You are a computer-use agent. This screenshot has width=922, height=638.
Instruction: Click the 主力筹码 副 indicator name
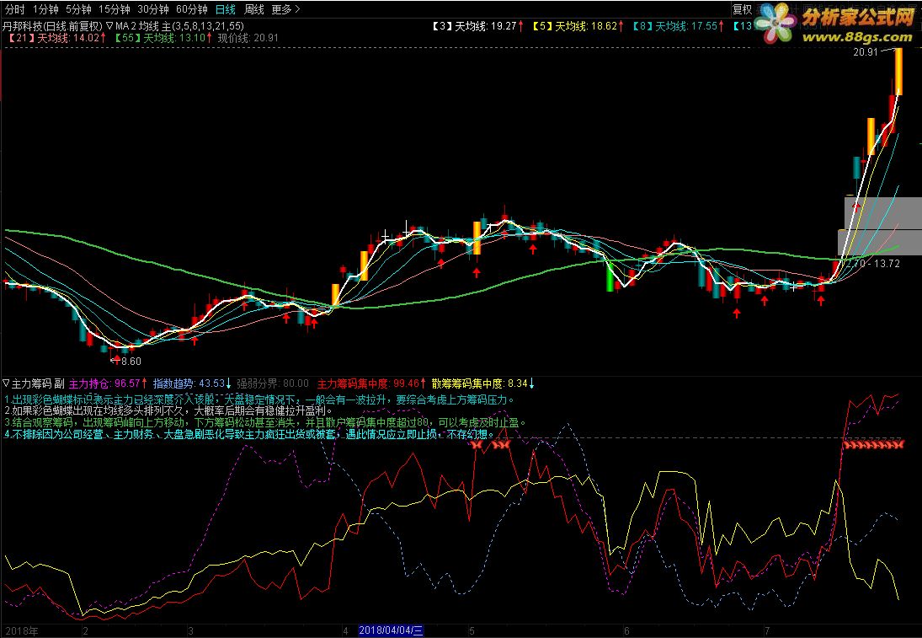click(38, 383)
